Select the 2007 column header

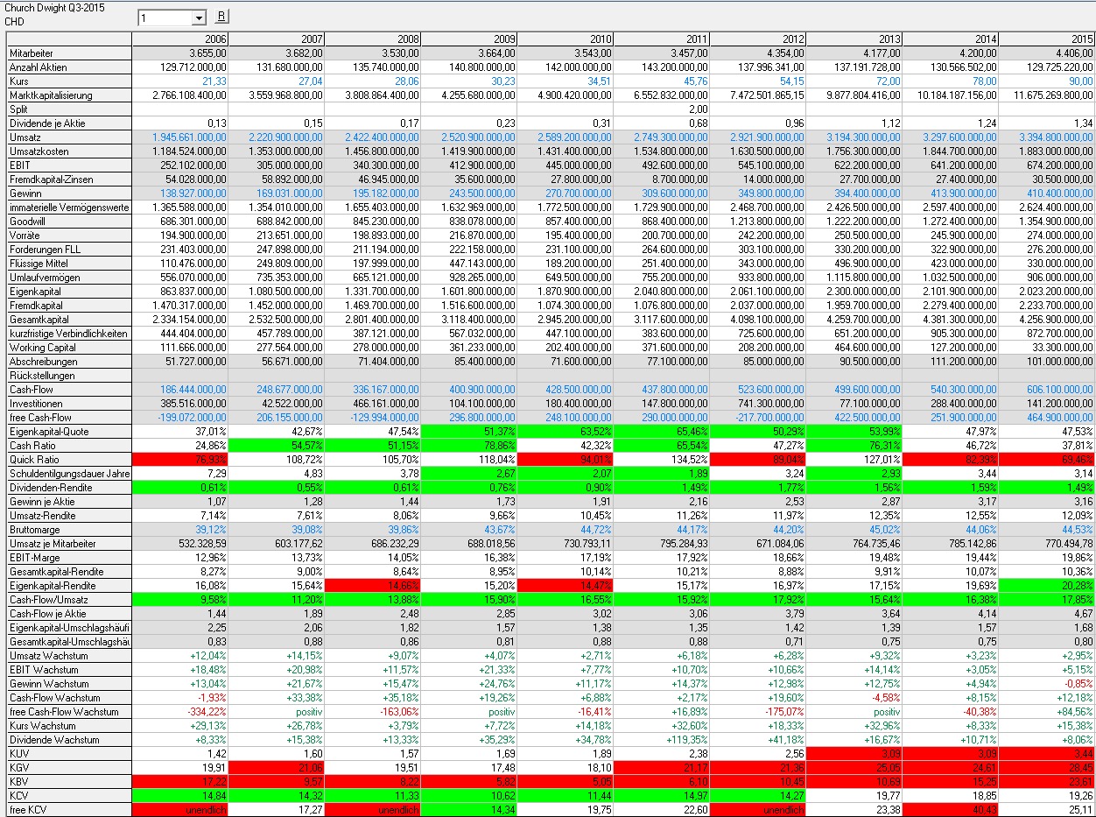click(x=276, y=39)
